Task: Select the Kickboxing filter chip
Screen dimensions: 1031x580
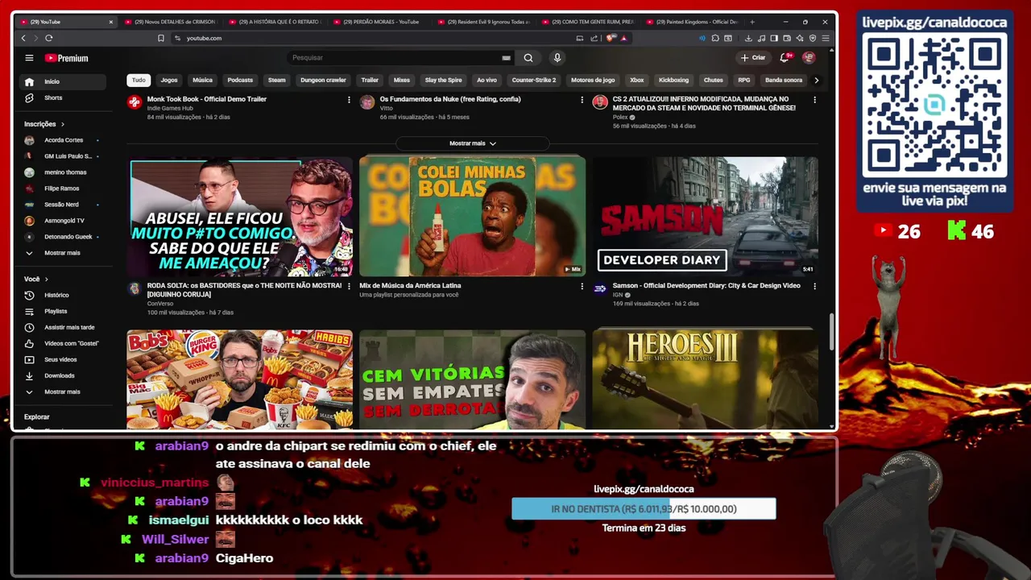Action: pyautogui.click(x=673, y=80)
